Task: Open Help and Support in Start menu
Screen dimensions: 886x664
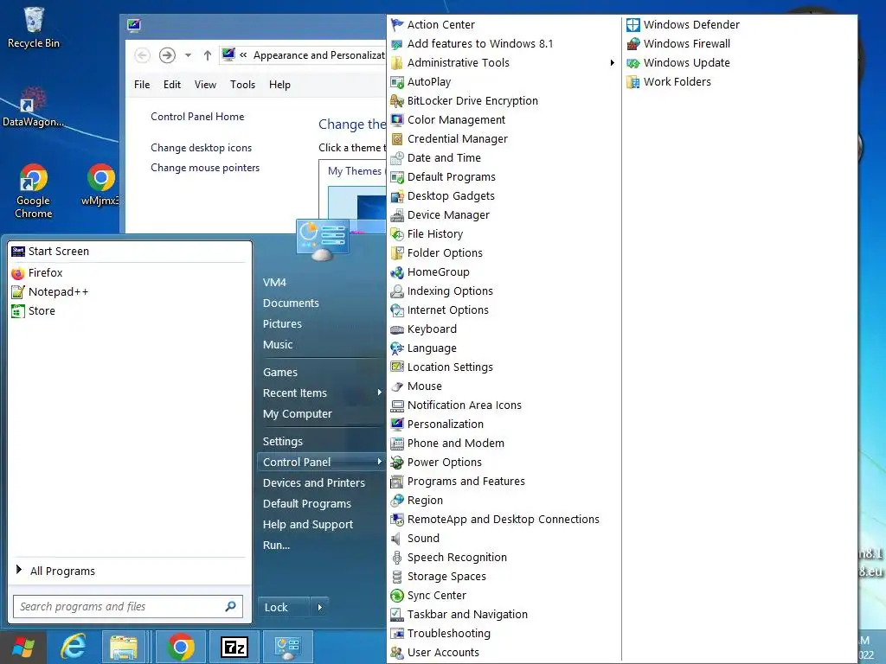Action: click(308, 525)
